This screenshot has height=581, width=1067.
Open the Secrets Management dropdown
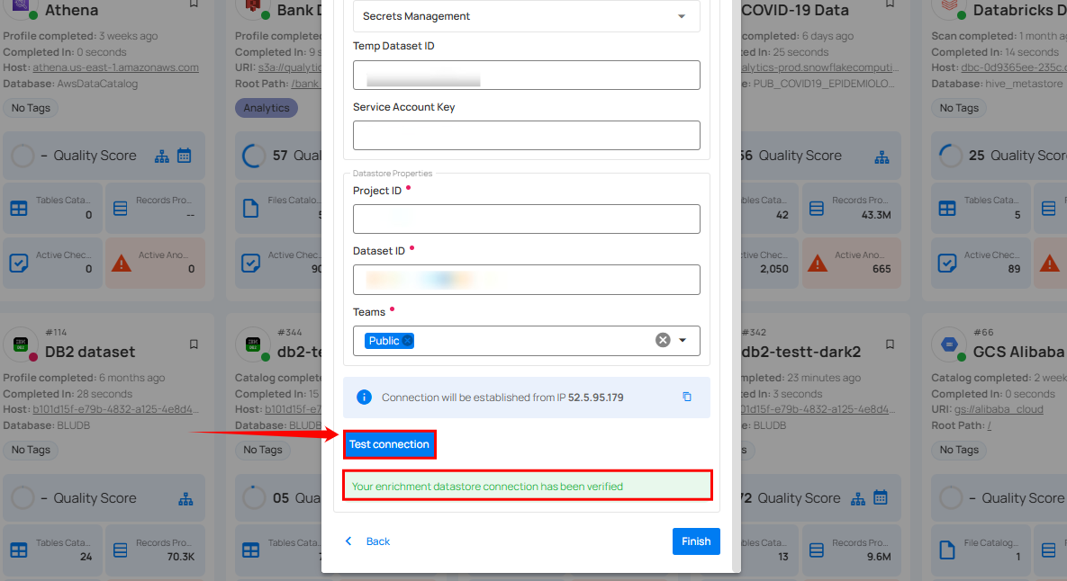pos(526,16)
